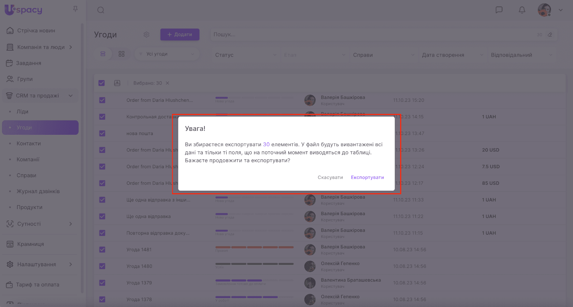This screenshot has width=573, height=307.
Task: Open Стрічка новин in sidebar
Action: click(36, 31)
